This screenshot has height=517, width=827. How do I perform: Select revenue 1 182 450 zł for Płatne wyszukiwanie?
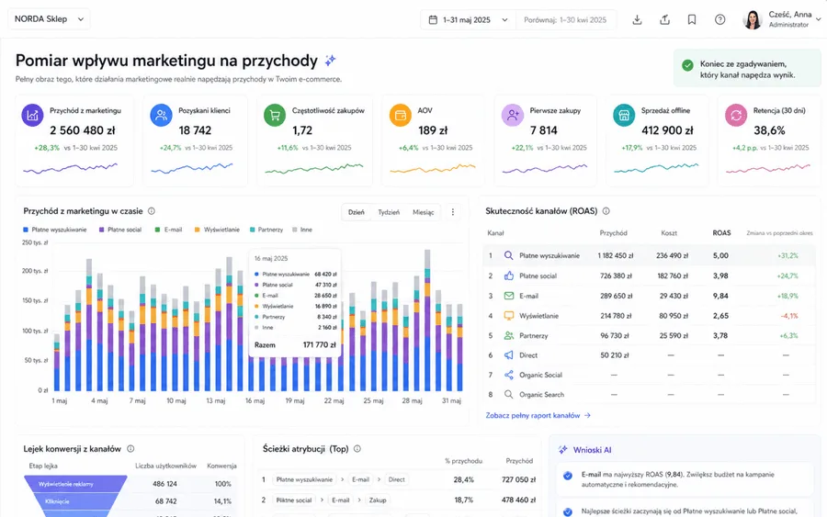615,255
